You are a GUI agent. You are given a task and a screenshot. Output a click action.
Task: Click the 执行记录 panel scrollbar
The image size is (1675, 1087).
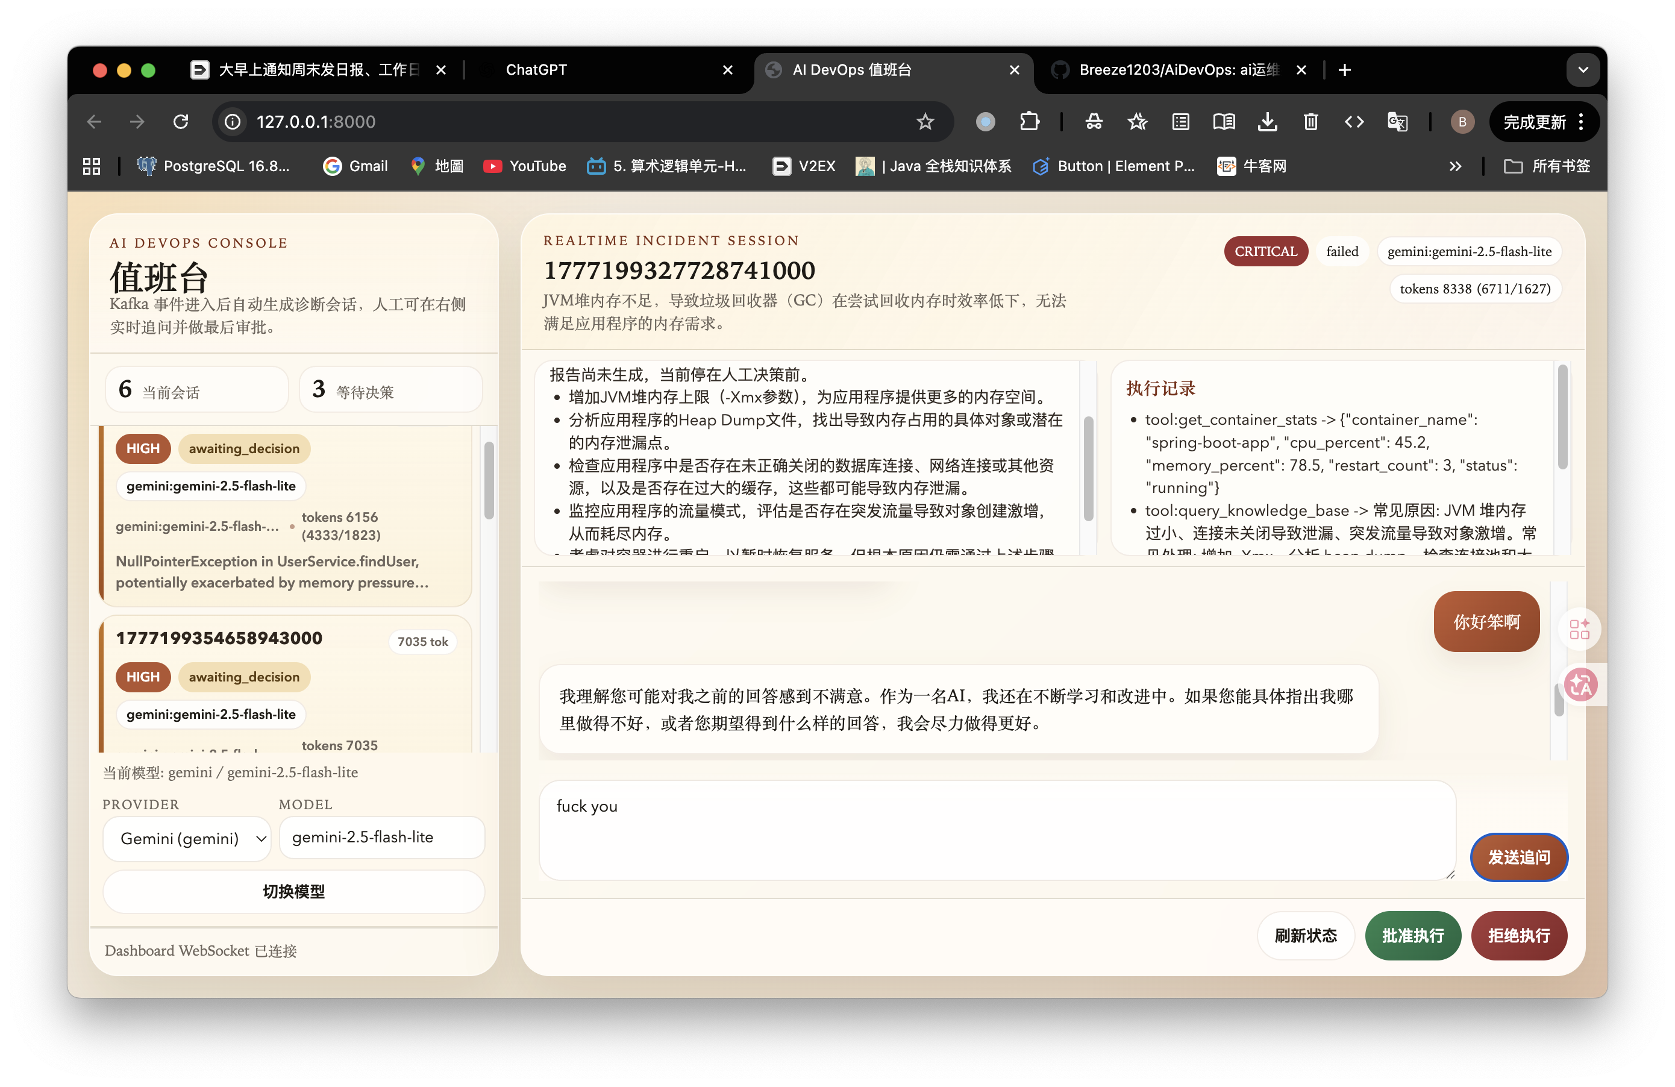1562,417
